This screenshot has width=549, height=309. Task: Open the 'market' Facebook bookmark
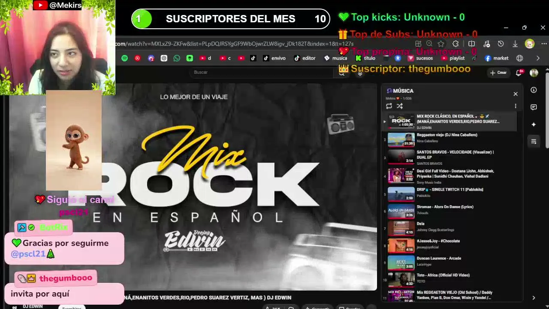click(497, 58)
